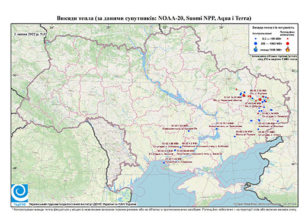Click the map title about heat emissions
Screen dimensions: 308x218
[154, 18]
